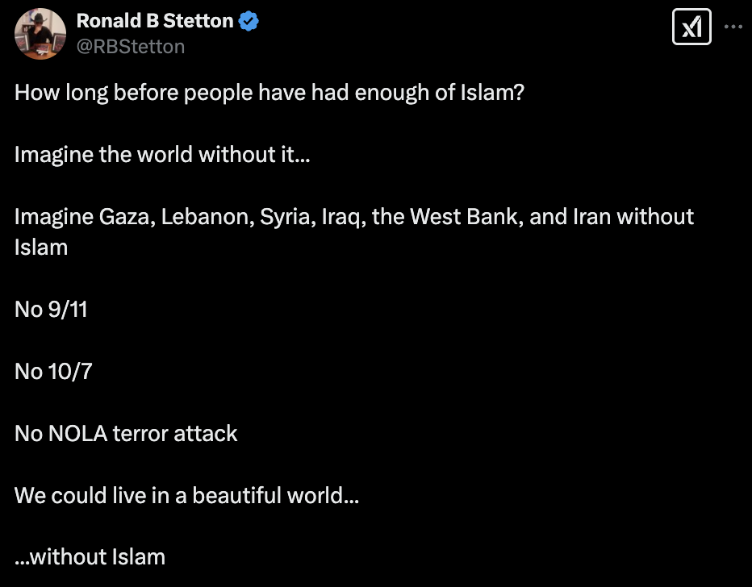
Task: Click the @RBStetton handle
Action: point(131,47)
